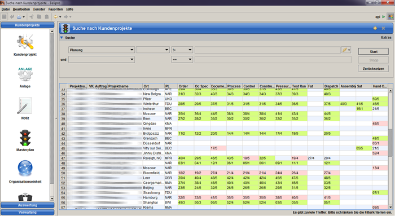Open the Notiz notepad icon
Image resolution: width=395 pixels, height=216 pixels.
(x=25, y=105)
